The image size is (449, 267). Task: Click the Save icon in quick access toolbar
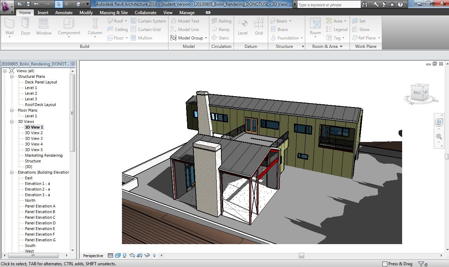(x=27, y=4)
